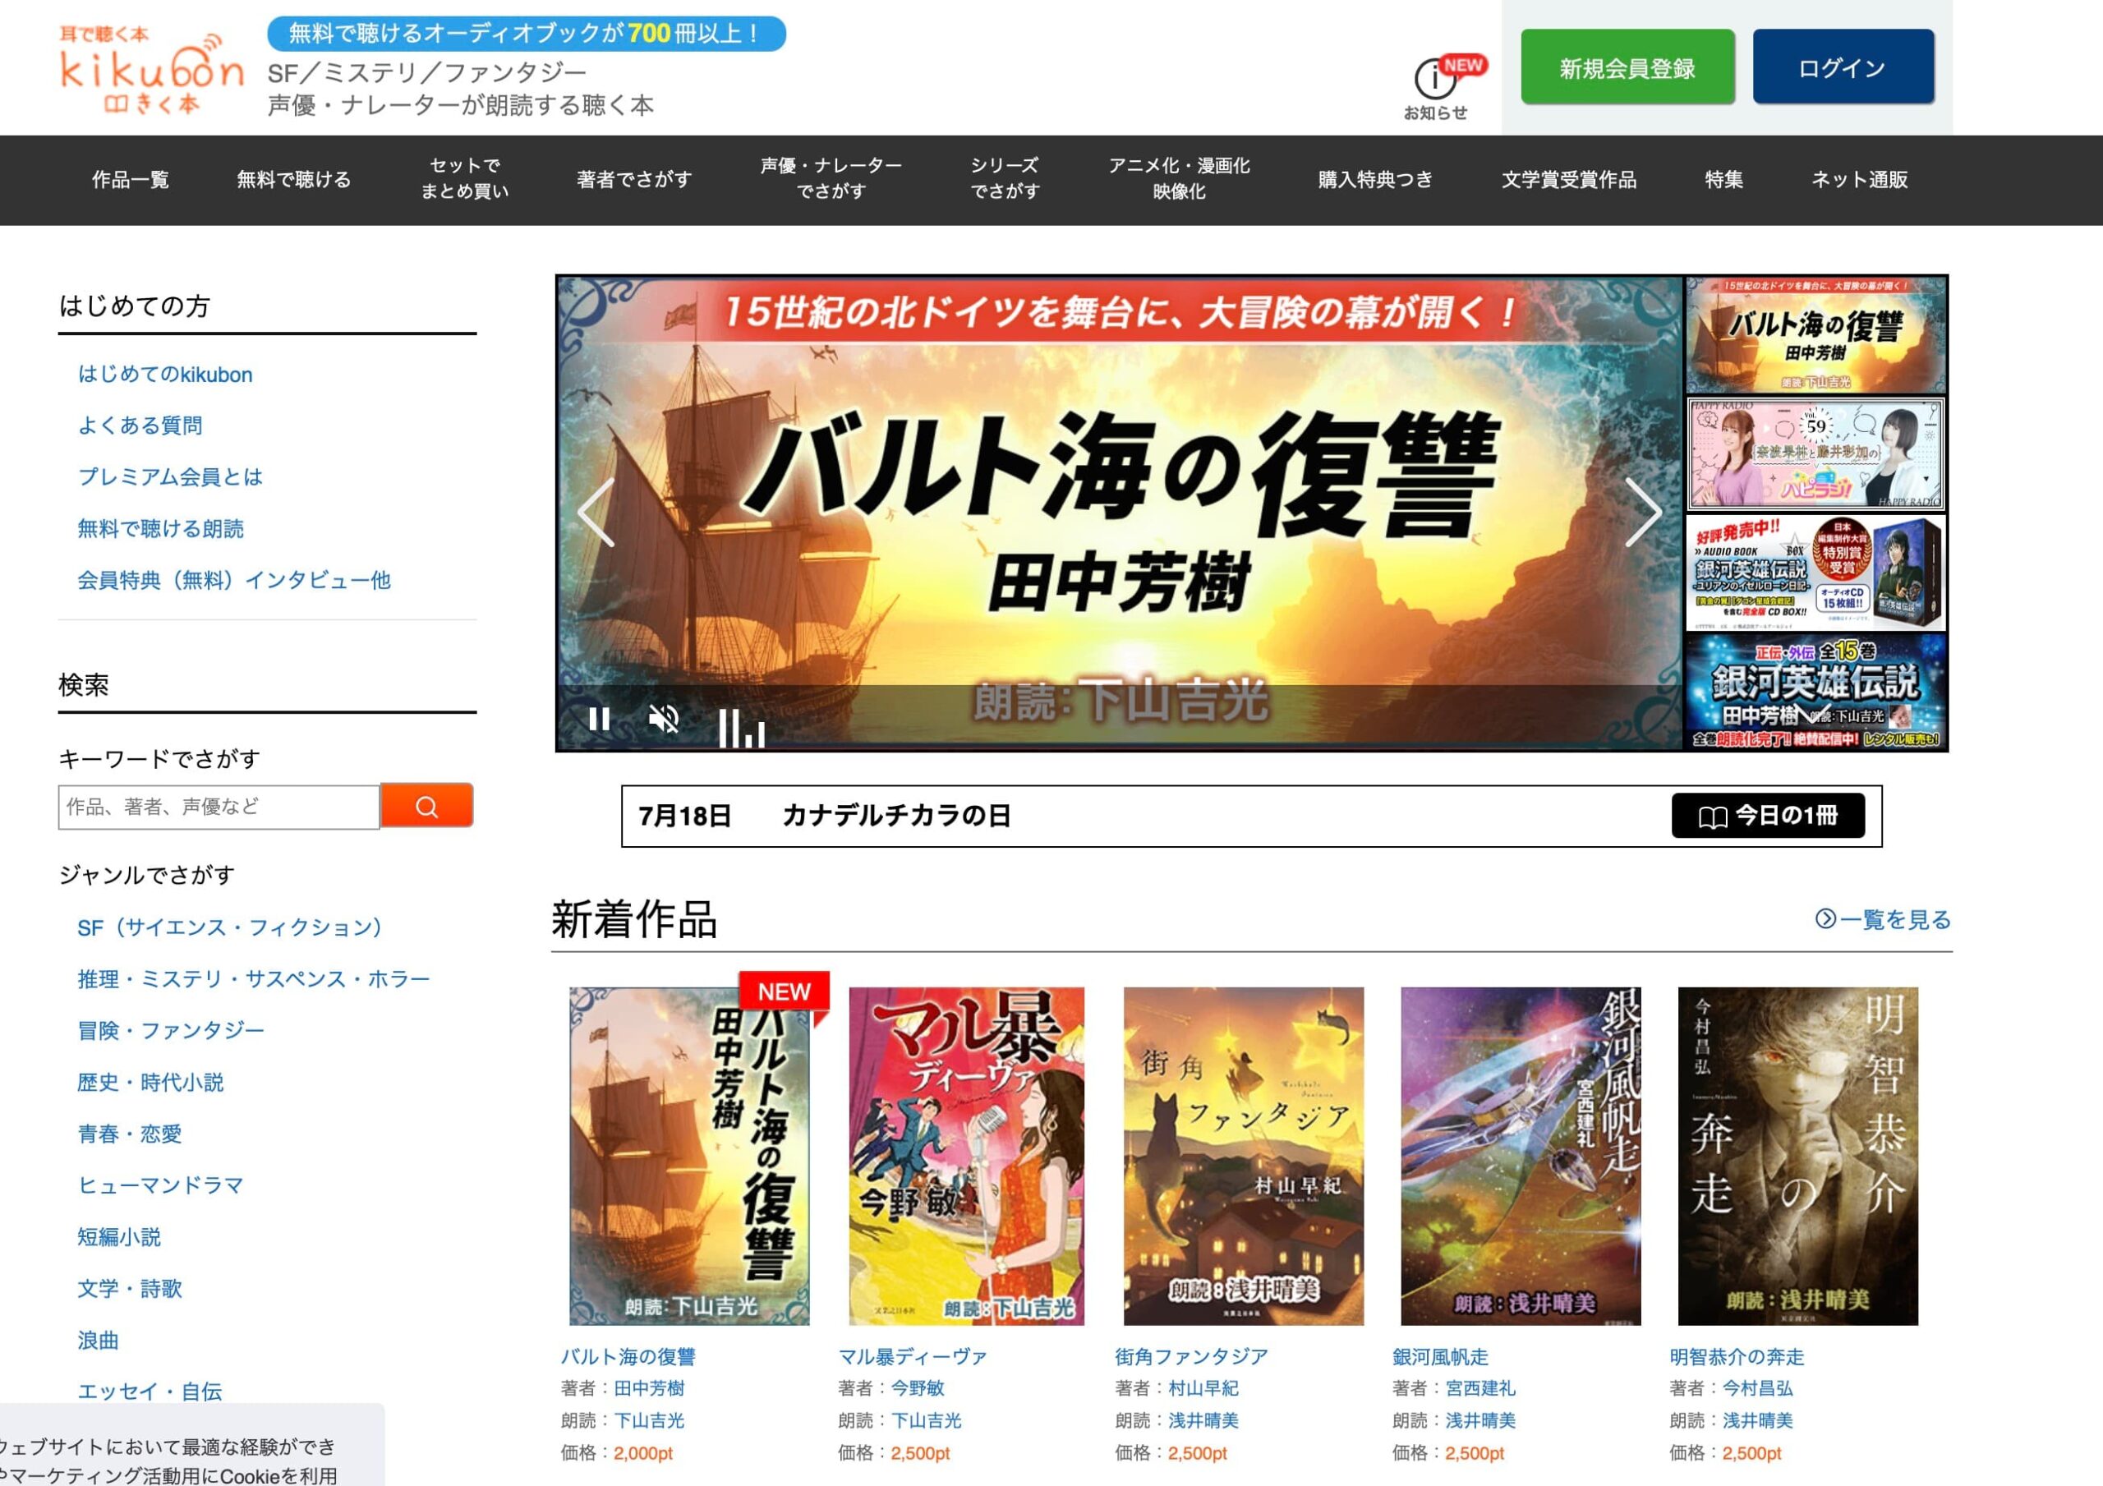Image resolution: width=2103 pixels, height=1486 pixels.
Task: Open 今日の1冊 book button
Action: coord(1768,816)
